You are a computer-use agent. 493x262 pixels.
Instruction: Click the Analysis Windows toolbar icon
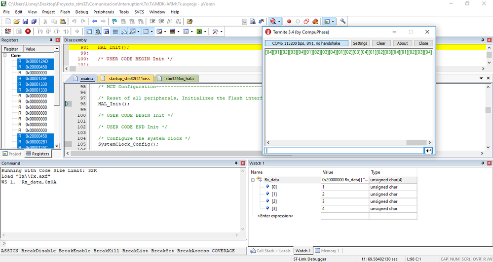tap(172, 32)
